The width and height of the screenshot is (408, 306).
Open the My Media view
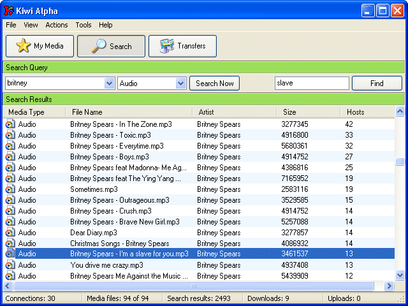coord(40,46)
